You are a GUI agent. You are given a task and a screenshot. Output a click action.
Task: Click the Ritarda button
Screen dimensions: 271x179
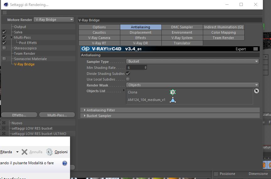6,152
